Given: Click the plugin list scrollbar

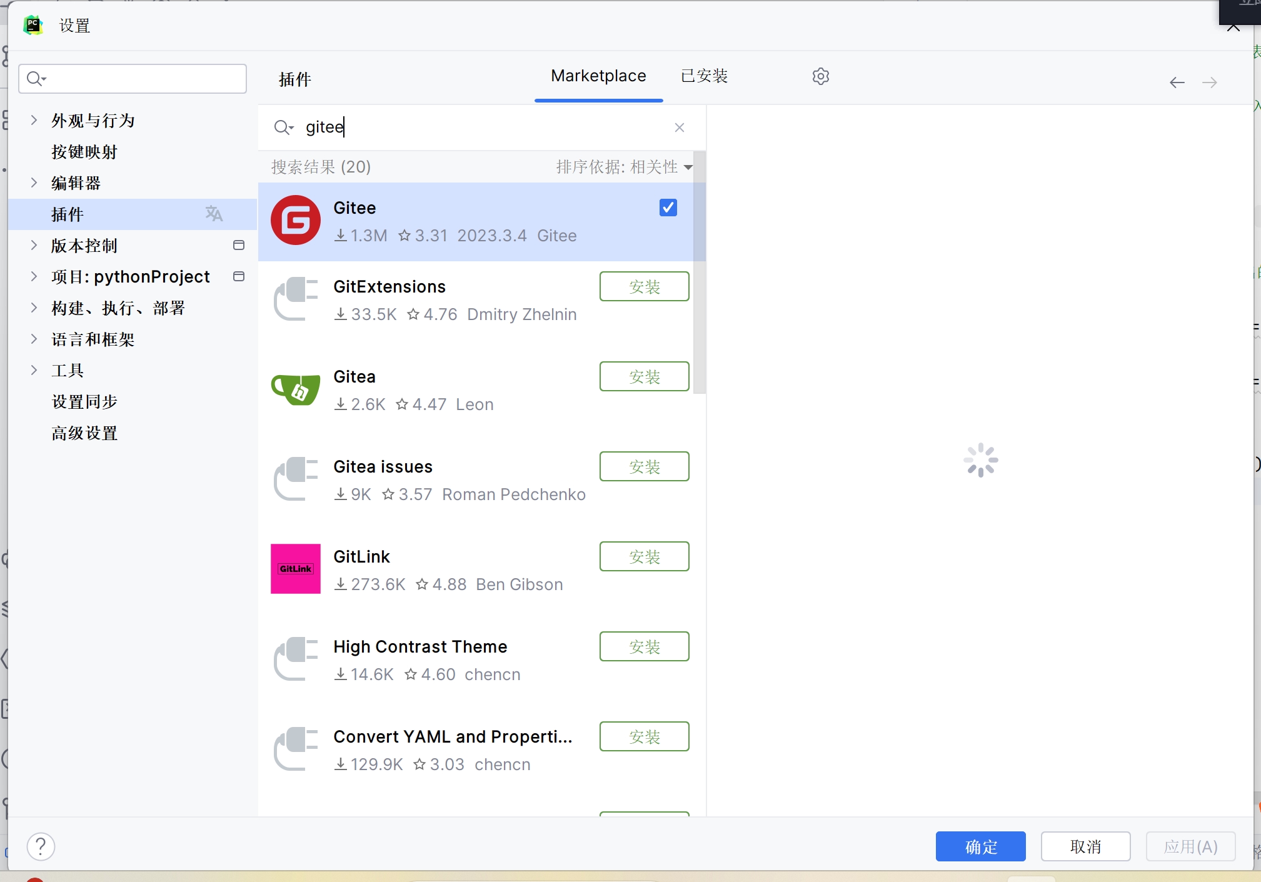Looking at the screenshot, I should (x=700, y=288).
